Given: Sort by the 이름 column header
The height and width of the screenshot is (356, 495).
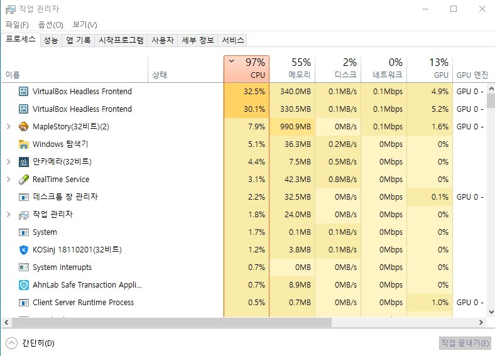Looking at the screenshot, I should (x=75, y=70).
